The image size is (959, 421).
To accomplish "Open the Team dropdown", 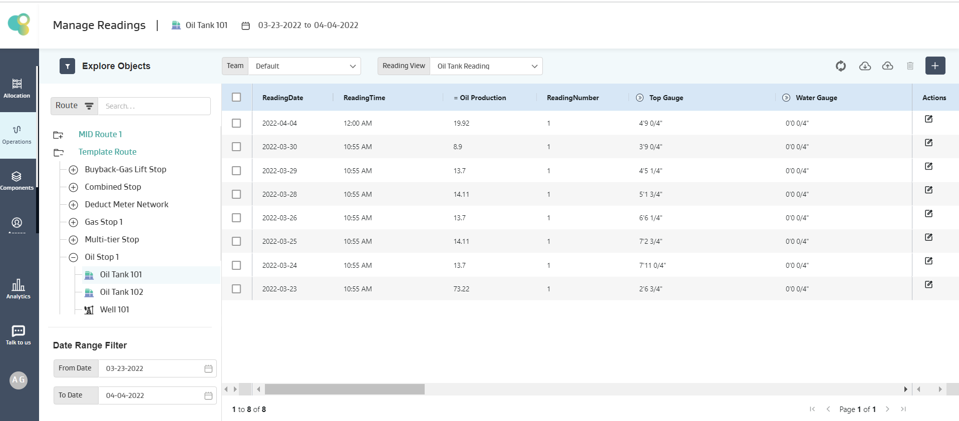I will (x=304, y=66).
